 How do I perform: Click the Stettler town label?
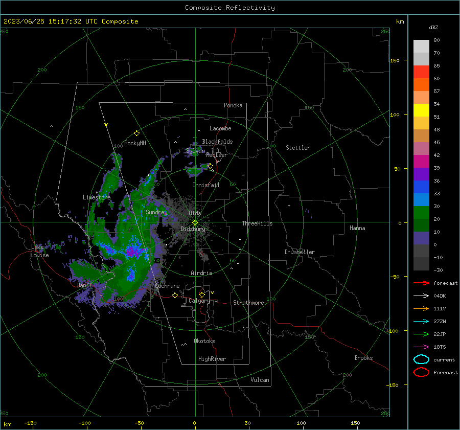click(x=298, y=148)
